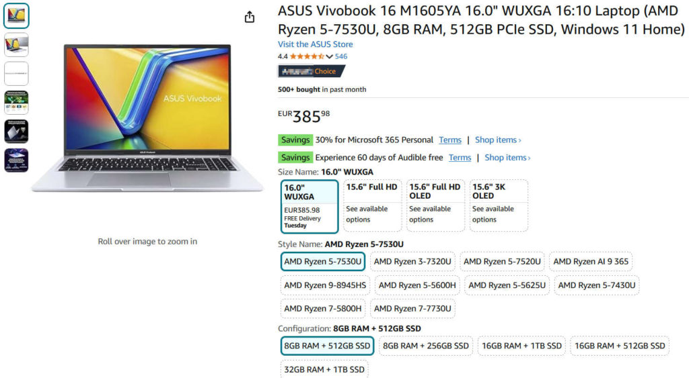Image resolution: width=689 pixels, height=378 pixels.
Task: Open the 546 reviews link
Action: click(341, 56)
